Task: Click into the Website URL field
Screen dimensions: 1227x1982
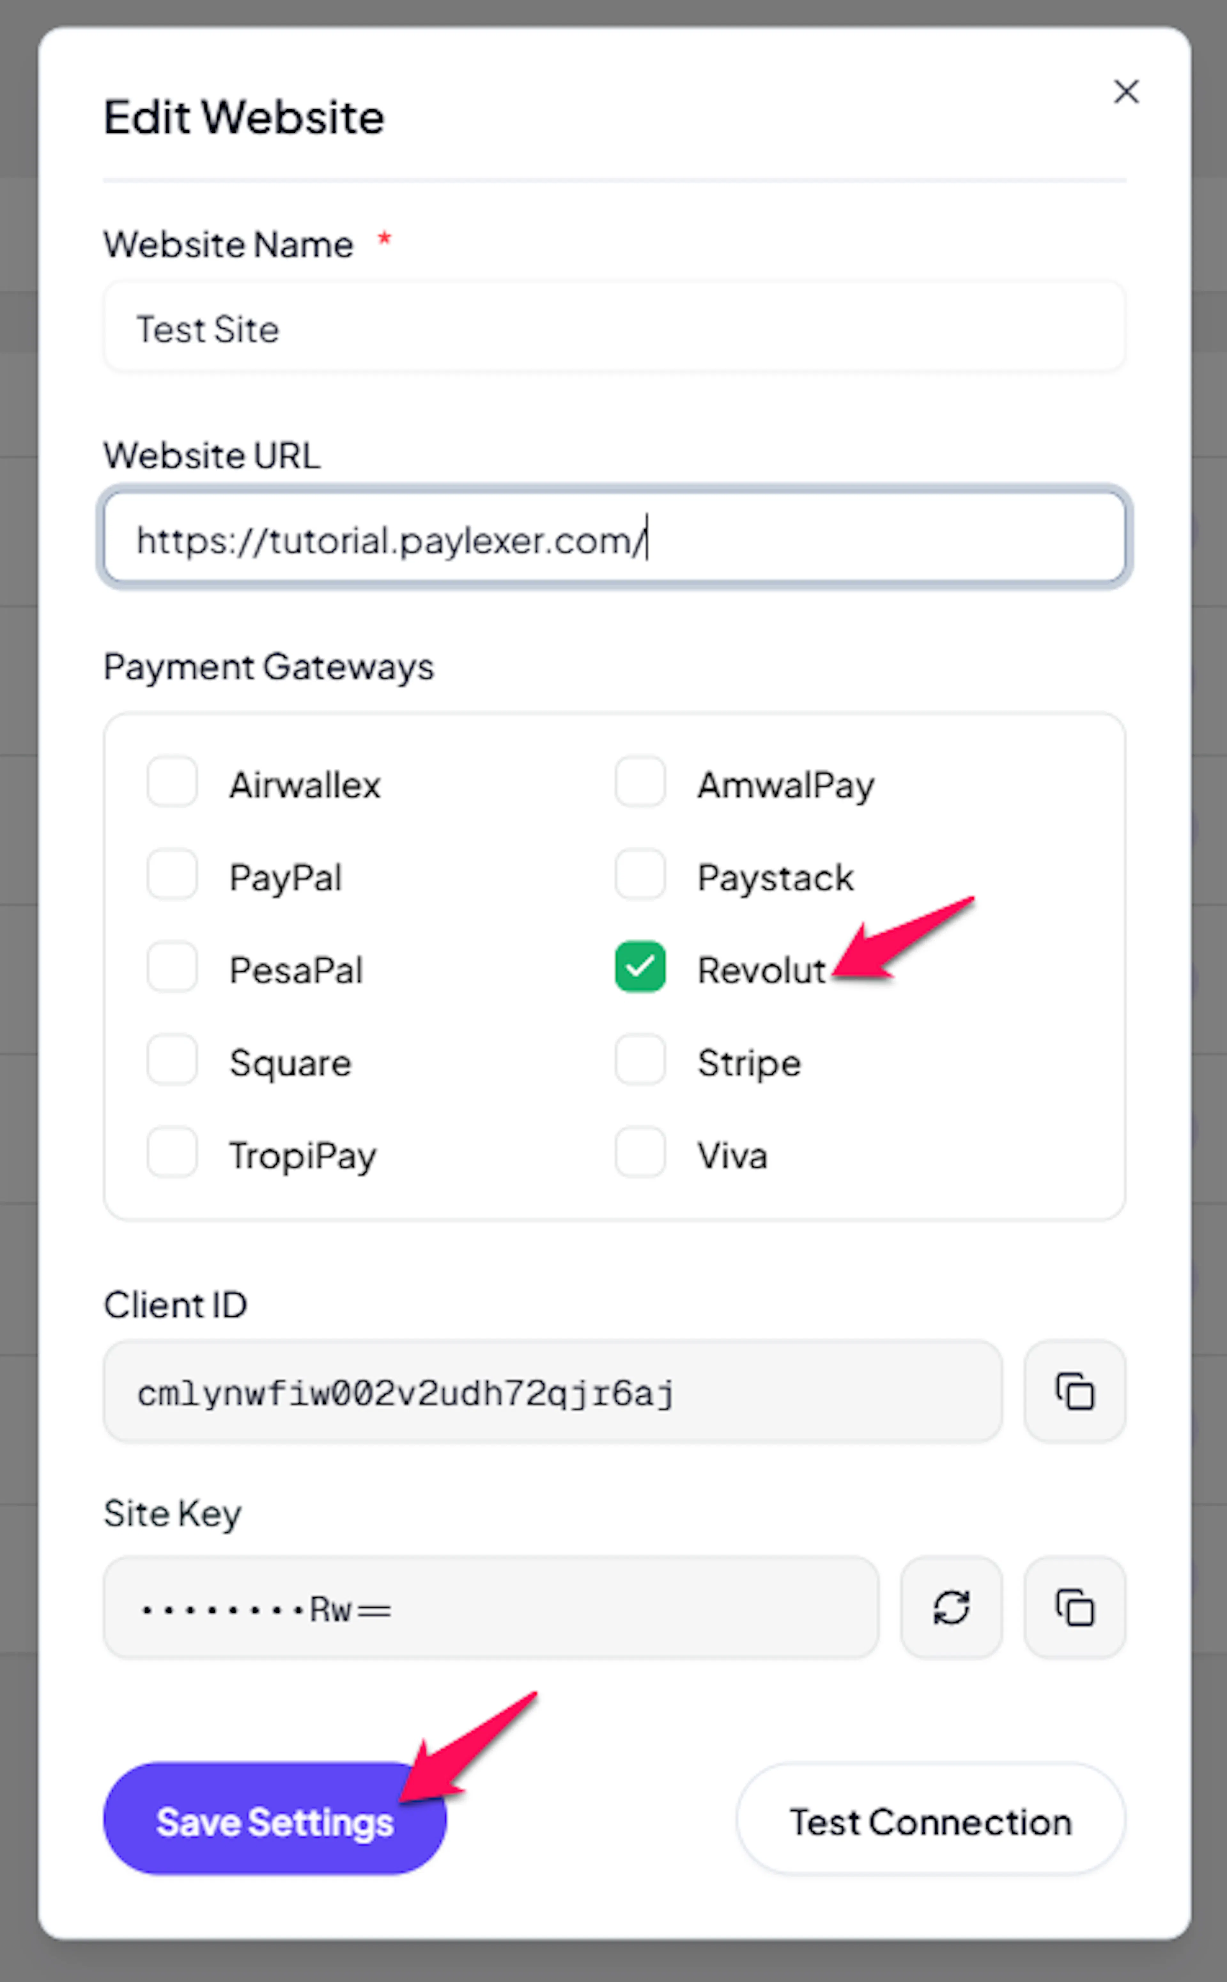Action: pos(613,538)
